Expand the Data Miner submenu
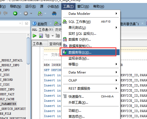147x119 pixels. click(91, 72)
